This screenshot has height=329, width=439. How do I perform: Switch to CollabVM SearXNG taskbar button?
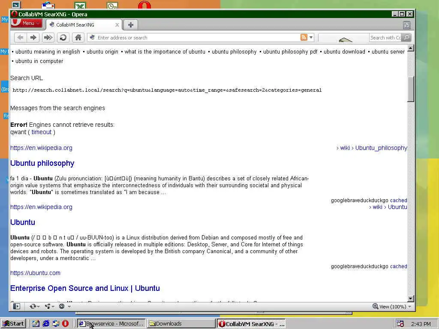point(251,324)
